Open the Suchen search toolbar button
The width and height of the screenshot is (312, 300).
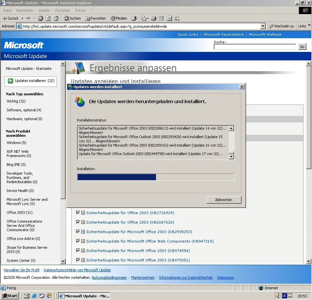click(72, 18)
